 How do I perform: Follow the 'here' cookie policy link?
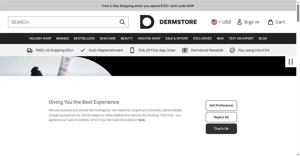[x=141, y=120]
